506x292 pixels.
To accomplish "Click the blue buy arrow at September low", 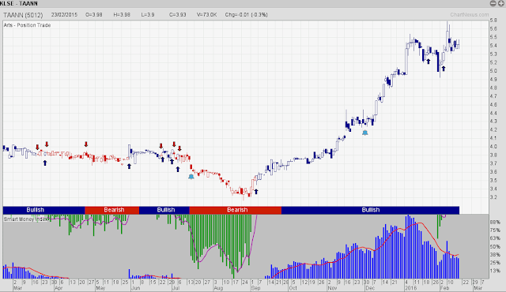I will (x=256, y=192).
